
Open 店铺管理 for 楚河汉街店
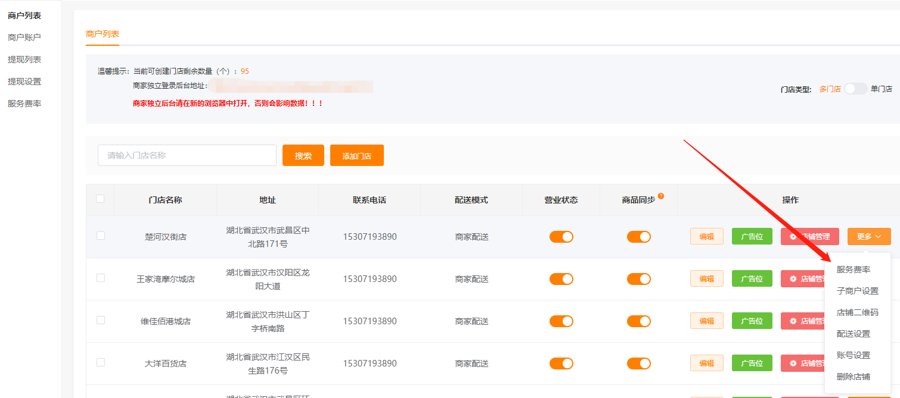click(x=809, y=237)
